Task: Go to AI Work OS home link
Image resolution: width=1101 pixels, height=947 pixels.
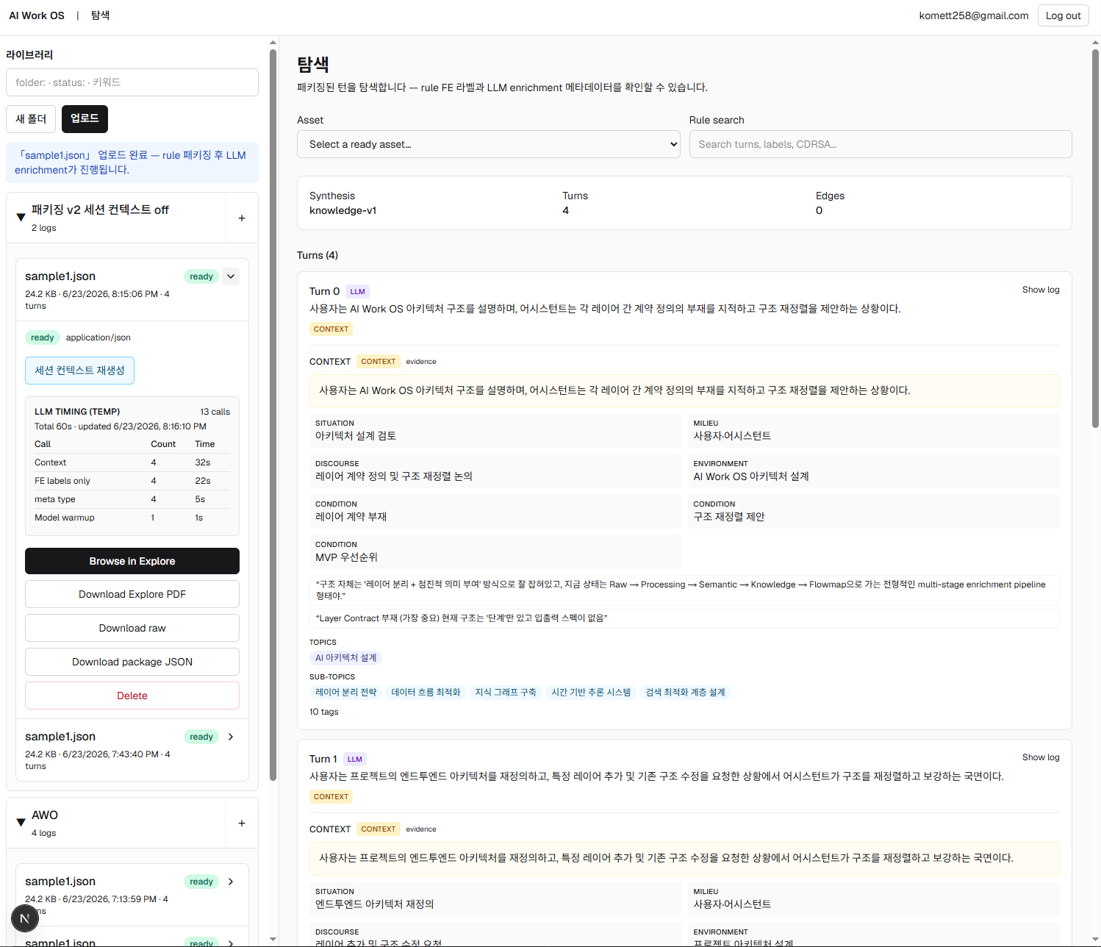Action: coord(37,15)
